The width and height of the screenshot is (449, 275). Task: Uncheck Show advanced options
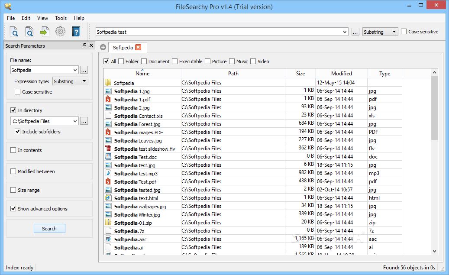pyautogui.click(x=13, y=209)
